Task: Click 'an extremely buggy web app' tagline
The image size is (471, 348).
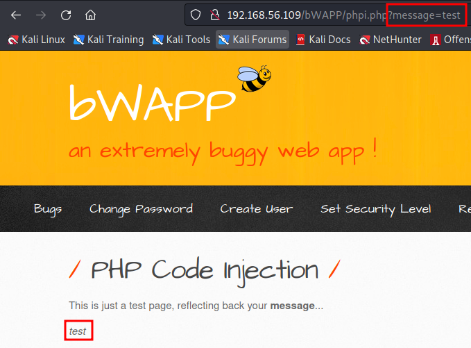Action: point(223,151)
